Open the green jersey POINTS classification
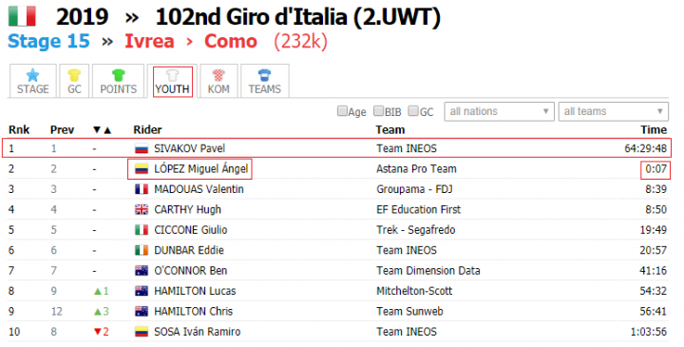Image resolution: width=684 pixels, height=347 pixels. (x=118, y=75)
